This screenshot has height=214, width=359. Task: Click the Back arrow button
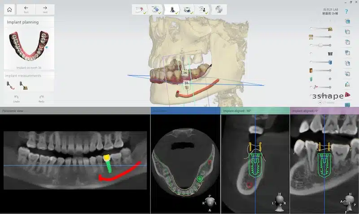(26, 9)
